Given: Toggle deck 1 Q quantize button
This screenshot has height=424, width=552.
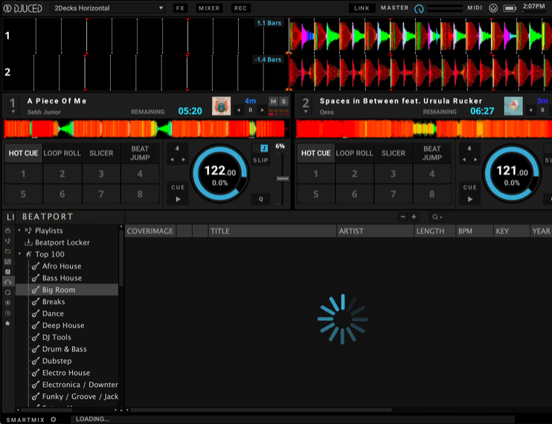Looking at the screenshot, I should [261, 199].
